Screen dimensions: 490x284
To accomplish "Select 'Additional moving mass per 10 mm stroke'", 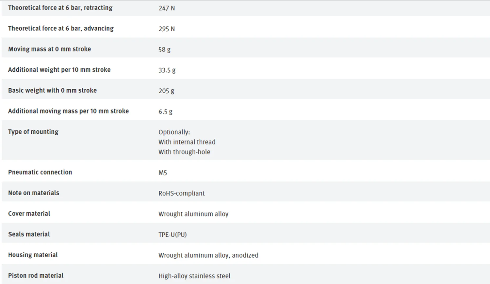I will [68, 111].
